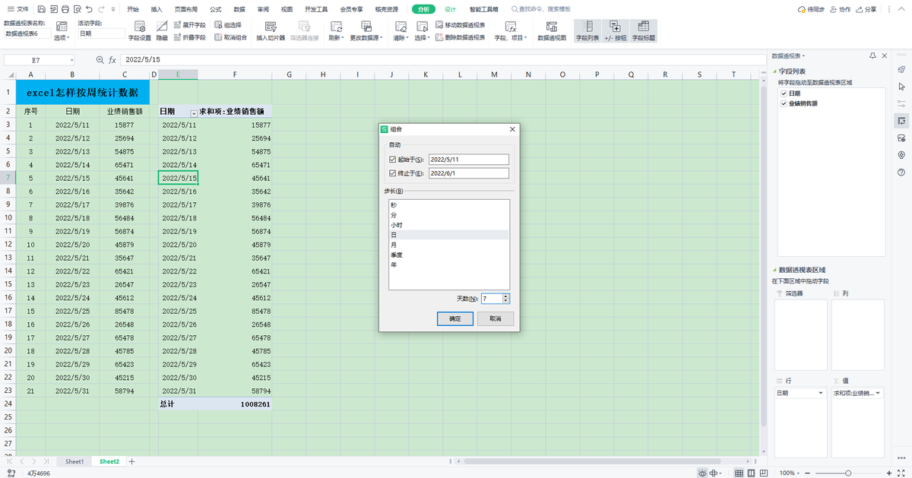Toggle 终止于 checkbox in group dialog
The height and width of the screenshot is (478, 912).
(x=392, y=173)
